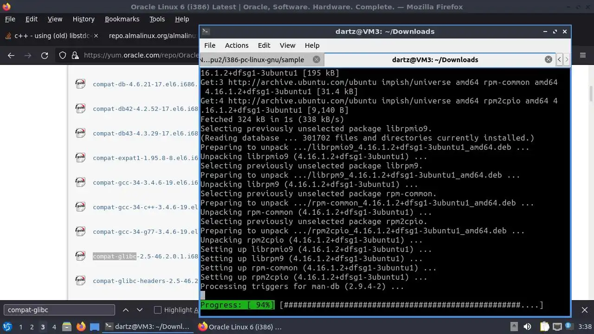Open network status tray icon
Image resolution: width=594 pixels, height=334 pixels.
click(557, 327)
